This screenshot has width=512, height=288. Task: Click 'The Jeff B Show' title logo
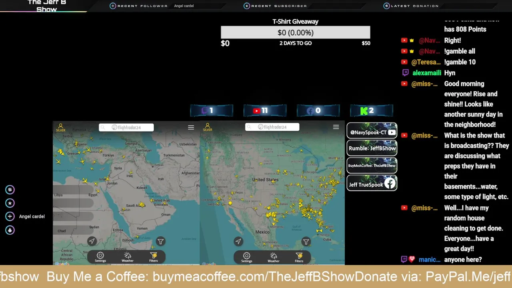point(47,6)
